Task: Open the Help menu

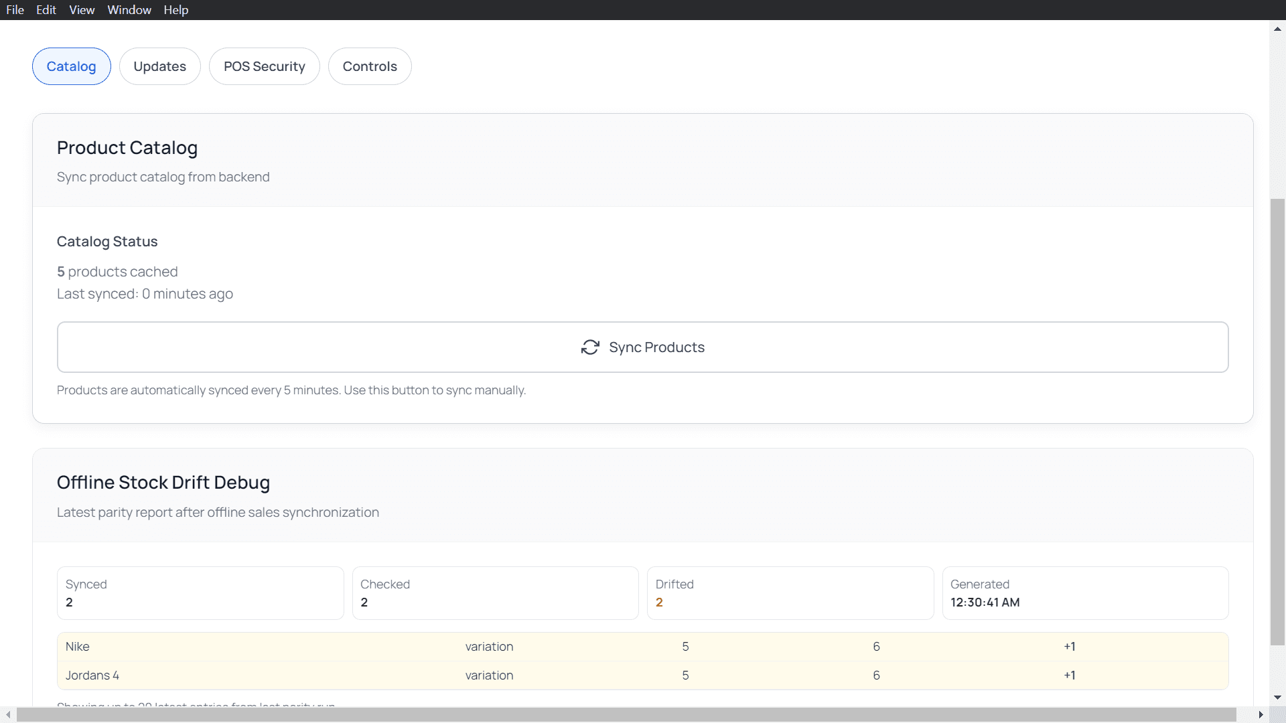Action: pos(176,10)
